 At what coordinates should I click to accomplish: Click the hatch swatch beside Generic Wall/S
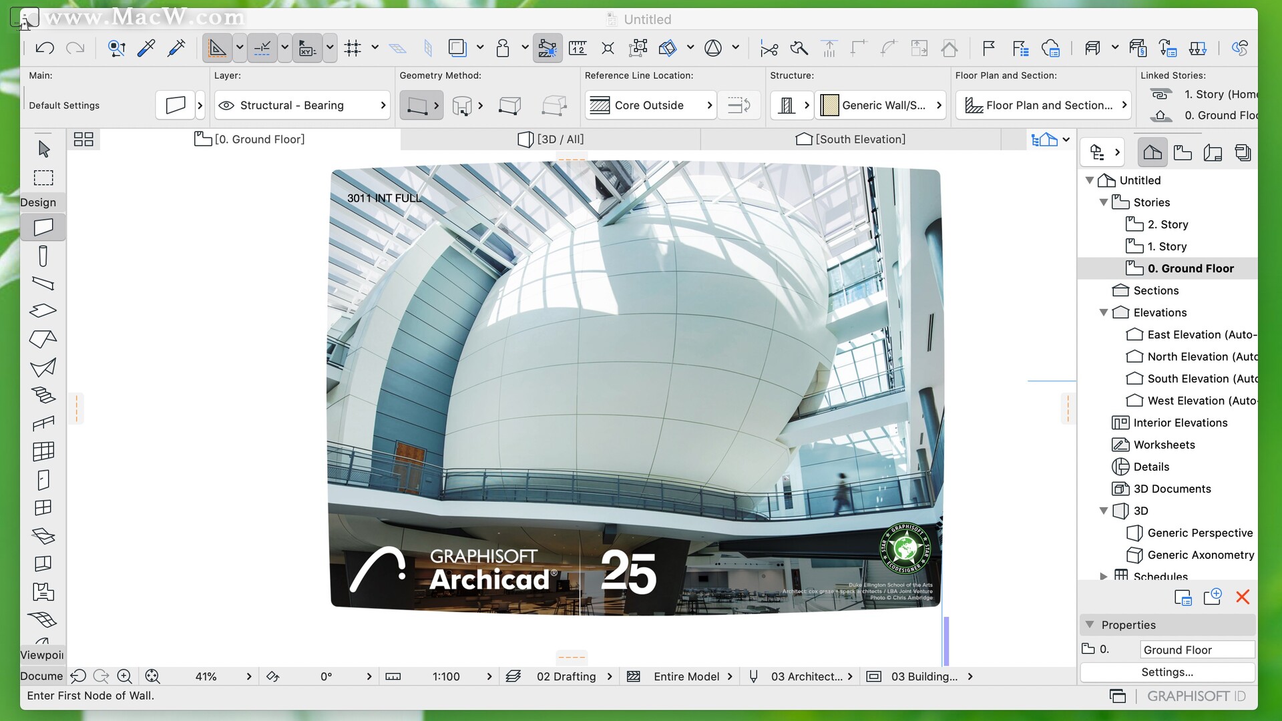(829, 105)
